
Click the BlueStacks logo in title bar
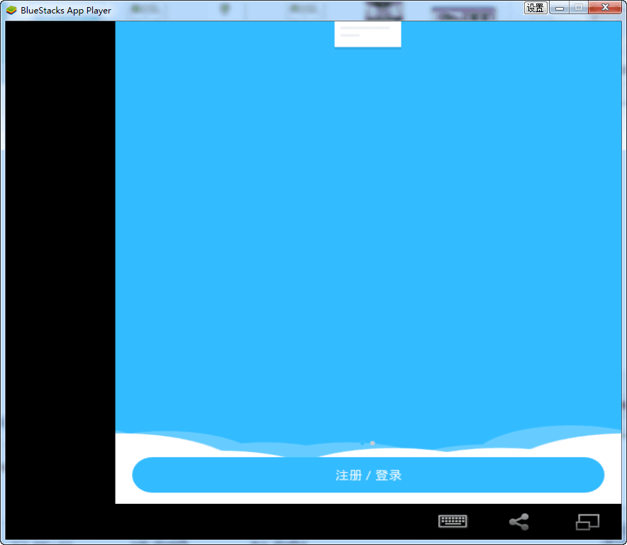(11, 10)
